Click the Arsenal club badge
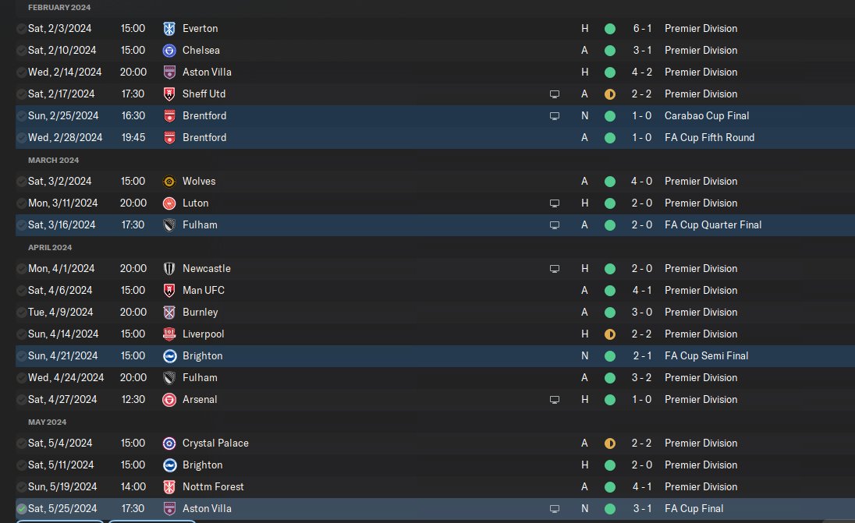This screenshot has height=523, width=855. (169, 399)
